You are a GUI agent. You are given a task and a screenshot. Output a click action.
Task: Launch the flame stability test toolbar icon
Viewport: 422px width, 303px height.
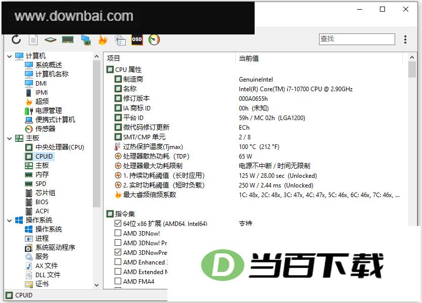(x=102, y=40)
